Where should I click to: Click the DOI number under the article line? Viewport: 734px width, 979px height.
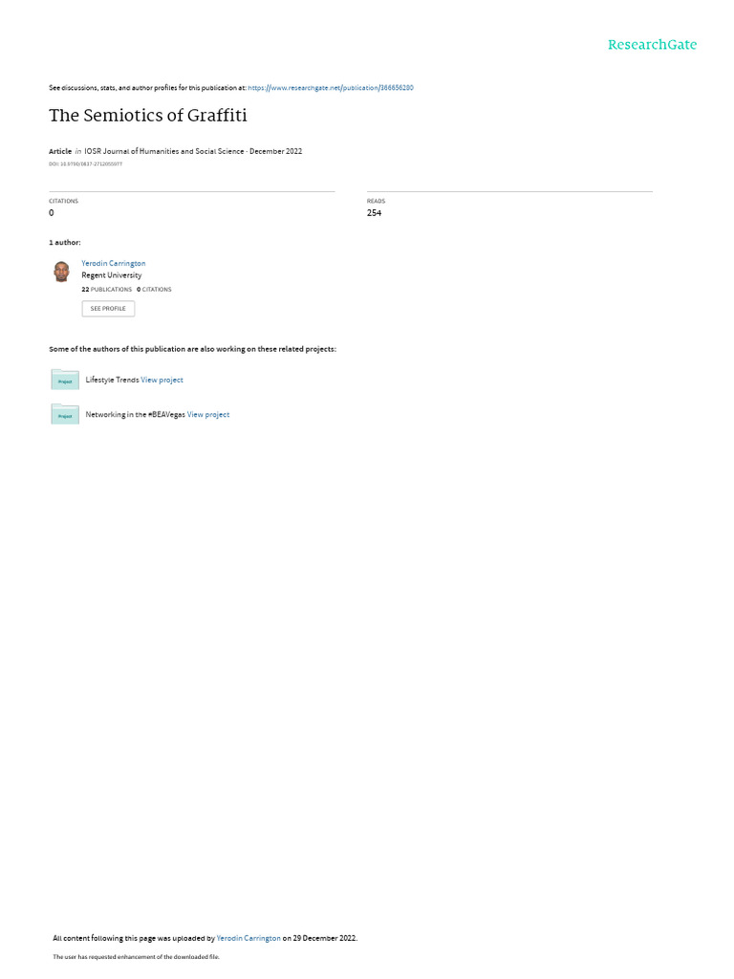[85, 164]
